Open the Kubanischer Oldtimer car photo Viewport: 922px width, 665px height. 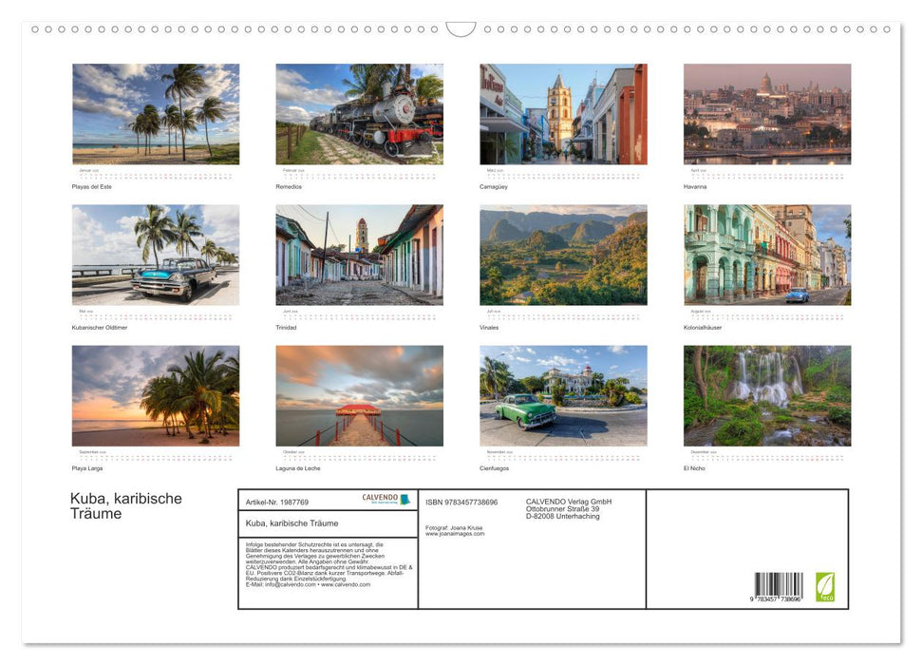(x=156, y=255)
